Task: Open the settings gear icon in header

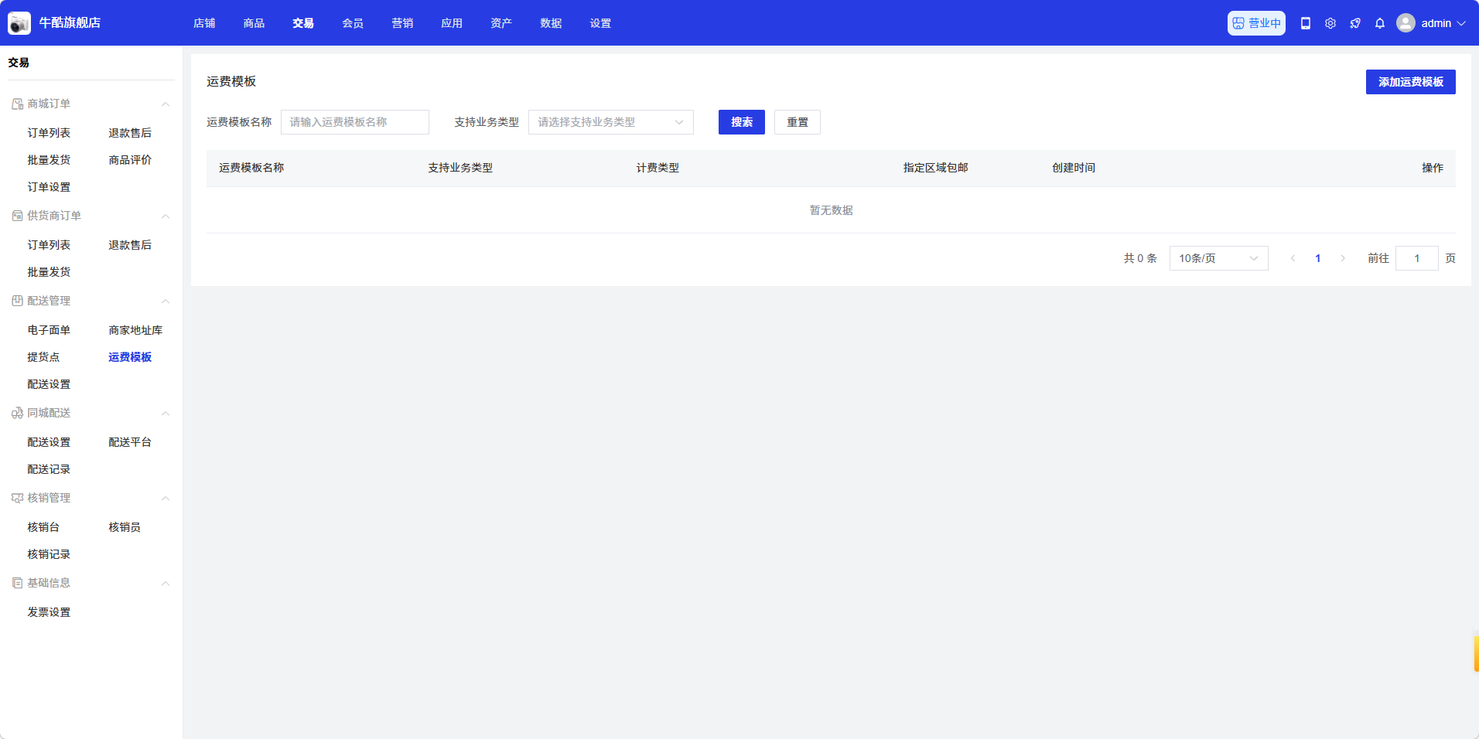Action: (1330, 23)
